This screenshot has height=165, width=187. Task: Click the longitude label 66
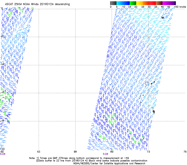tap(75, 152)
